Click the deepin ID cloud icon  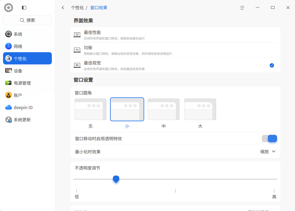pyautogui.click(x=9, y=107)
